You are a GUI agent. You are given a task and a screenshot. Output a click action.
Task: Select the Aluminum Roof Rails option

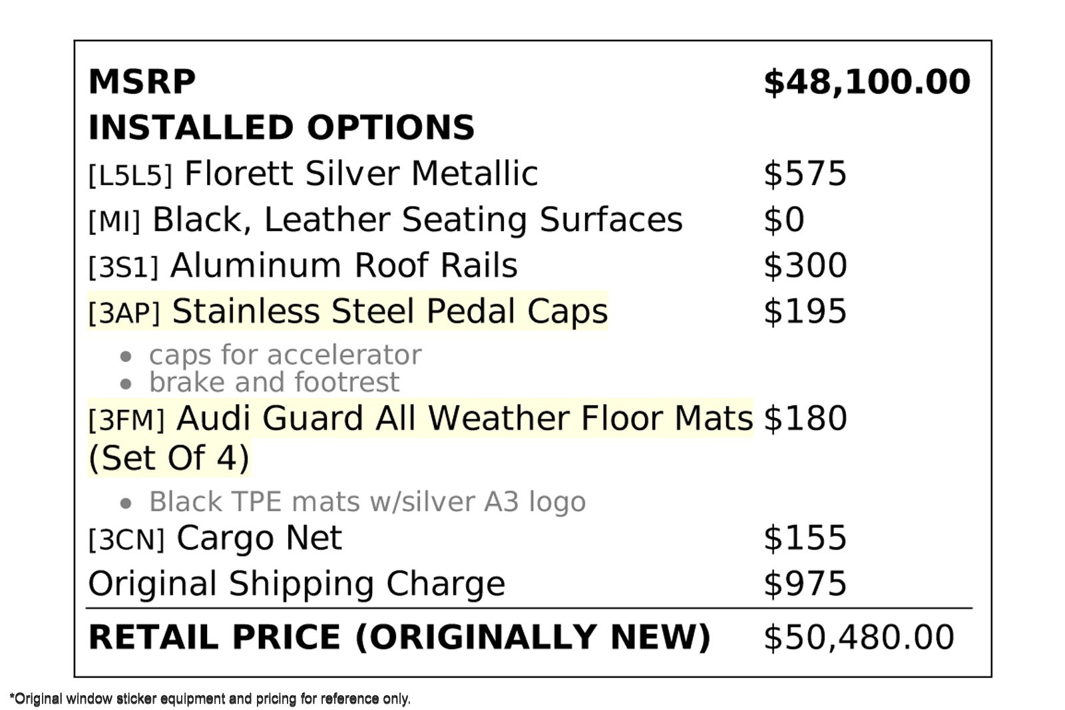point(303,266)
